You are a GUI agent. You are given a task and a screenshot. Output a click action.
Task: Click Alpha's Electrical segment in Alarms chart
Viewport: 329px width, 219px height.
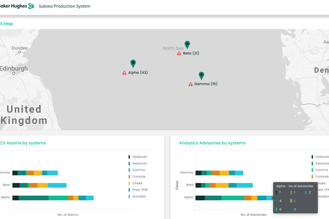(x=34, y=198)
